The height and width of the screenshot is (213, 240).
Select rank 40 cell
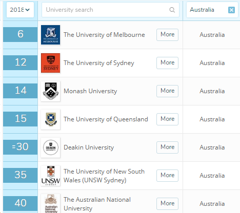(21, 203)
